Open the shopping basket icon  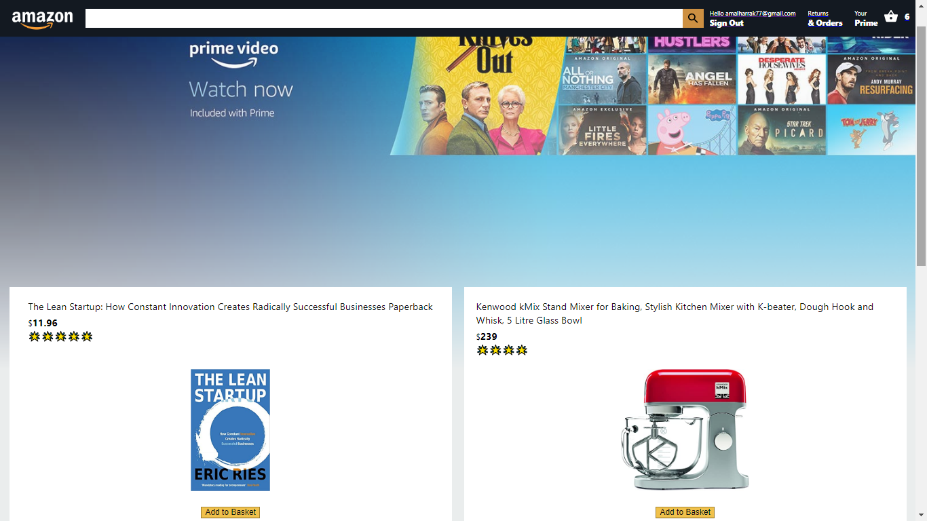click(891, 17)
